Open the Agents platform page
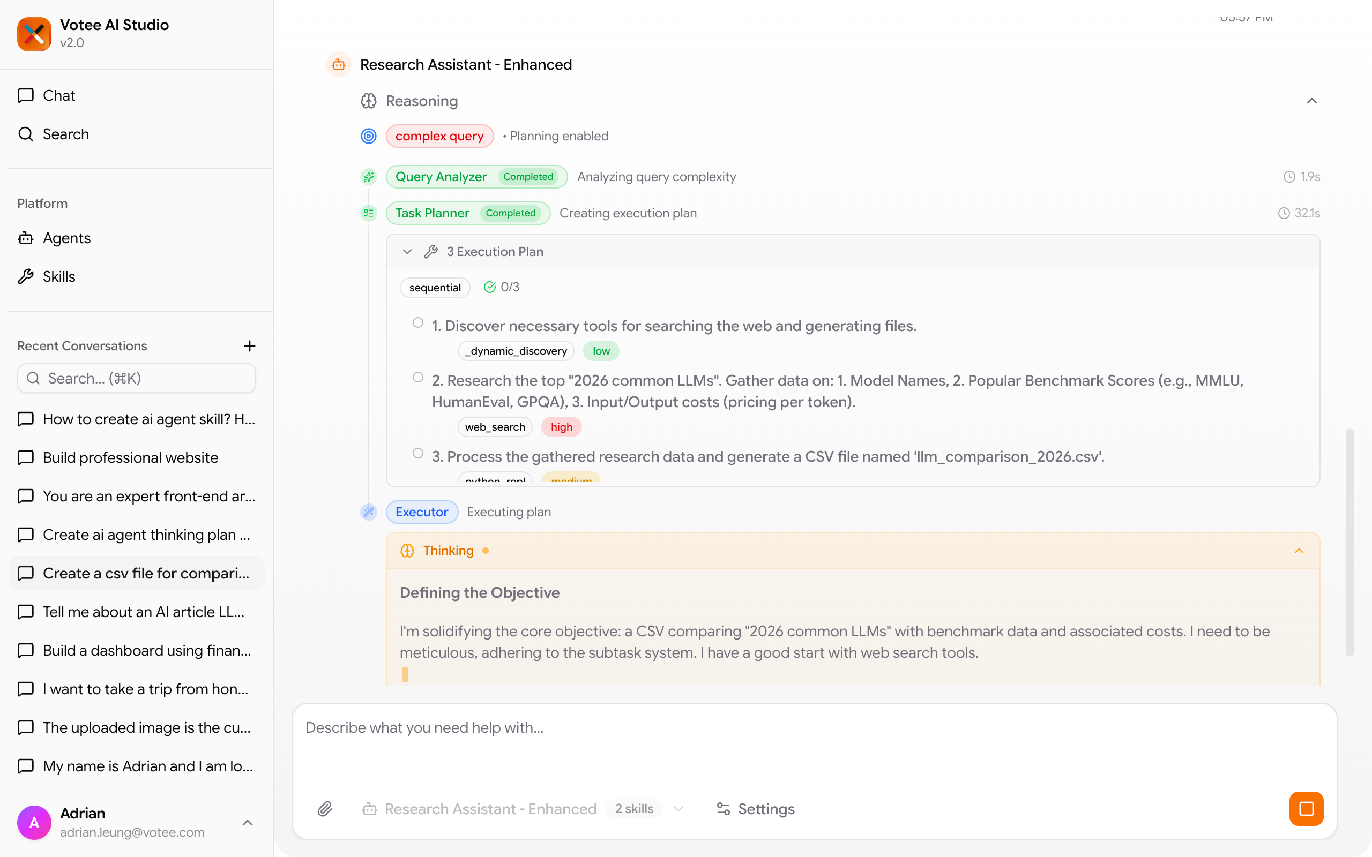 [66, 238]
